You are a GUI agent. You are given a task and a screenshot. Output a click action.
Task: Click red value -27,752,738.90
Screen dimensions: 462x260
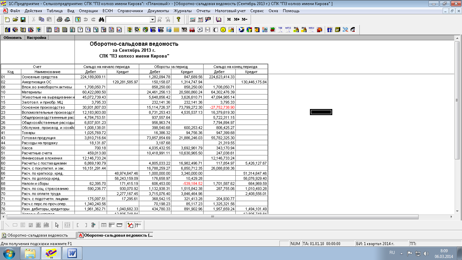click(222, 107)
